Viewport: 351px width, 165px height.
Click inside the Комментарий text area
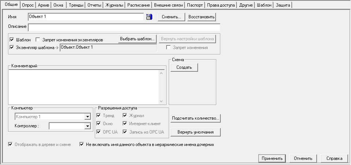[x=84, y=87]
